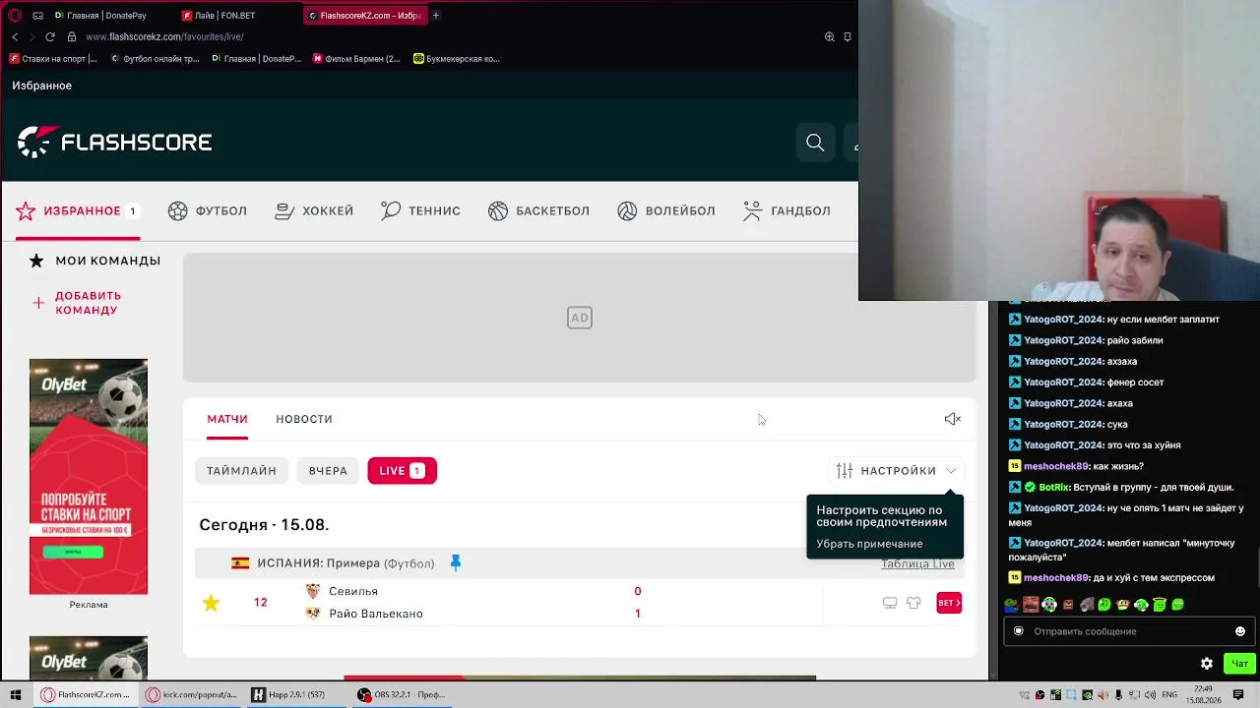This screenshot has width=1260, height=708.
Task: Open the Футбол онлайн bookmark
Action: pyautogui.click(x=155, y=59)
